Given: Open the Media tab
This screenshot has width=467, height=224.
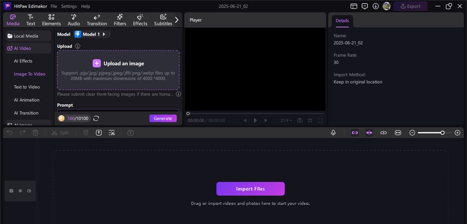Looking at the screenshot, I should 13,20.
